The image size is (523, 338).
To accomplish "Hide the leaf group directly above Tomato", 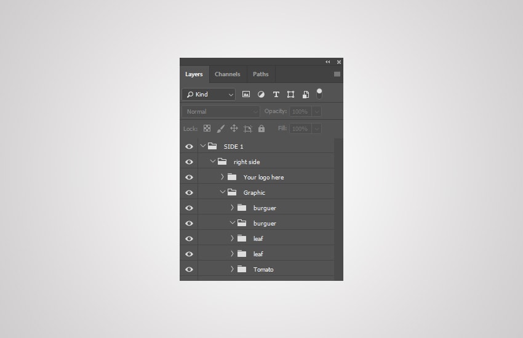I will (189, 254).
